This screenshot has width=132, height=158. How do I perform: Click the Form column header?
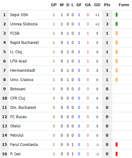tap(124, 5)
